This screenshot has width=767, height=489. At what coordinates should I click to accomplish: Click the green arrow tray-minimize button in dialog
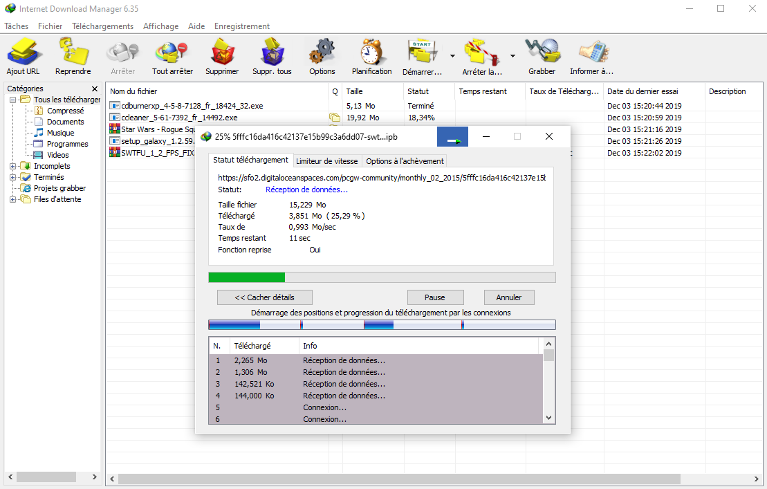452,137
